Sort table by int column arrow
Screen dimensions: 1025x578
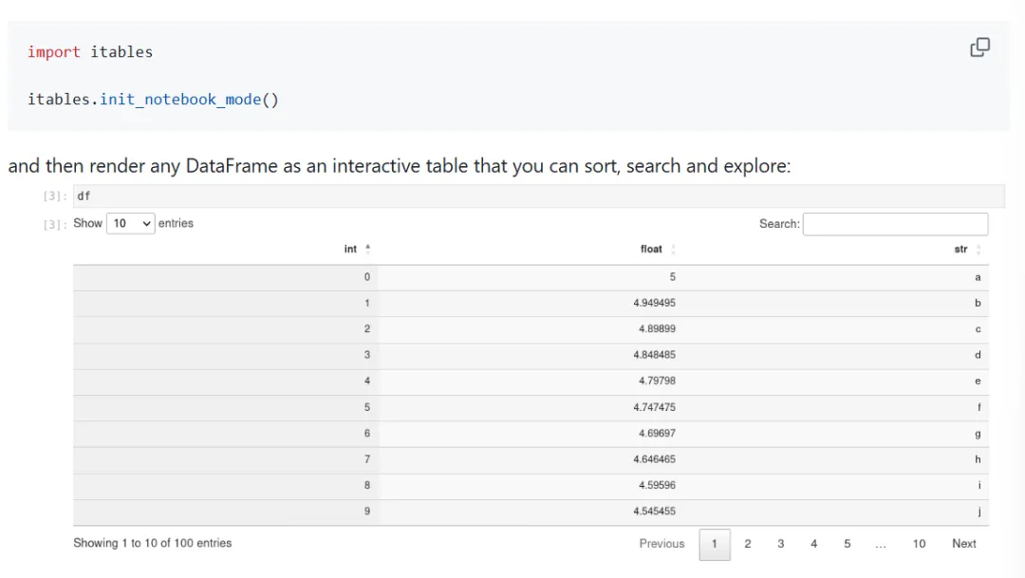point(368,249)
